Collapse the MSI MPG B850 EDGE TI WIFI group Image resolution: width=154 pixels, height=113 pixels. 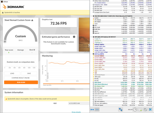(x=91, y=16)
